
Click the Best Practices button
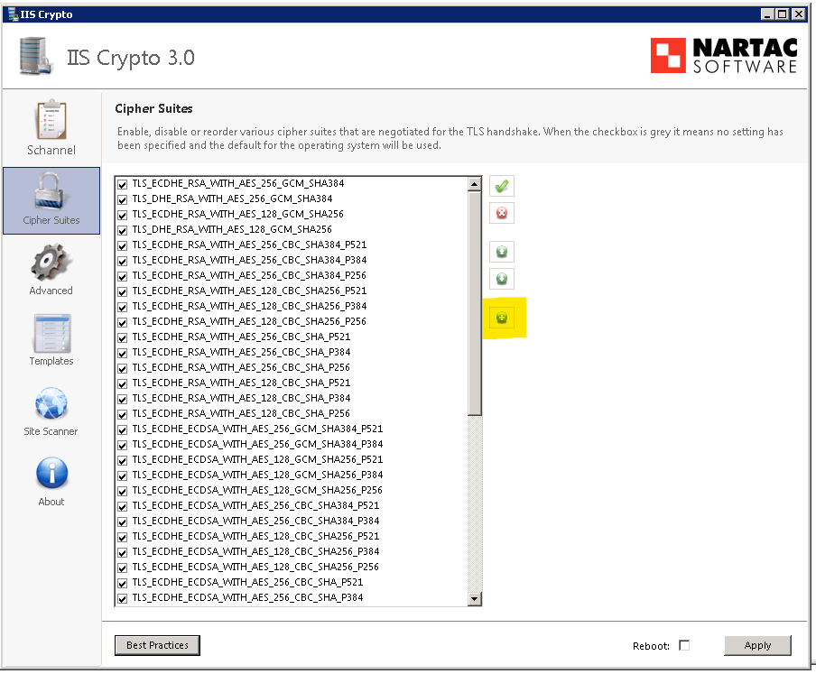point(157,645)
